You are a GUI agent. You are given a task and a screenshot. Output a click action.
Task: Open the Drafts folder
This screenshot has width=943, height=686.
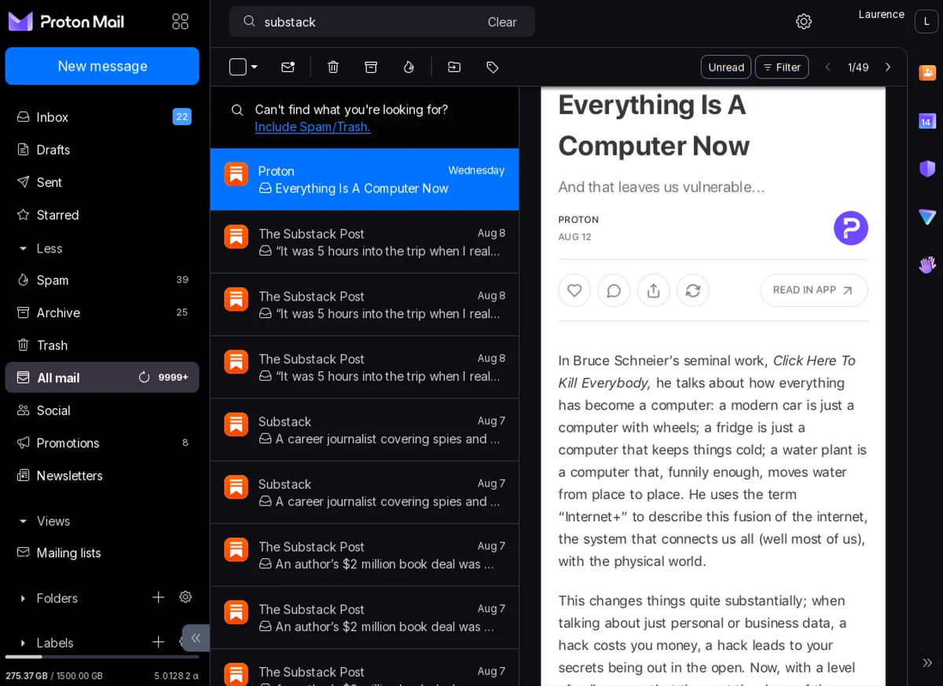pyautogui.click(x=102, y=150)
